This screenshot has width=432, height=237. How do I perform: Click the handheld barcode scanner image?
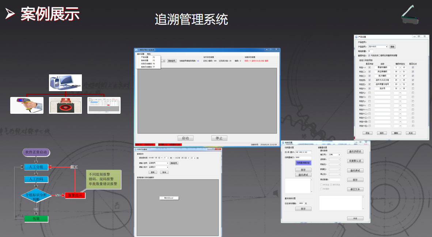coord(27,105)
